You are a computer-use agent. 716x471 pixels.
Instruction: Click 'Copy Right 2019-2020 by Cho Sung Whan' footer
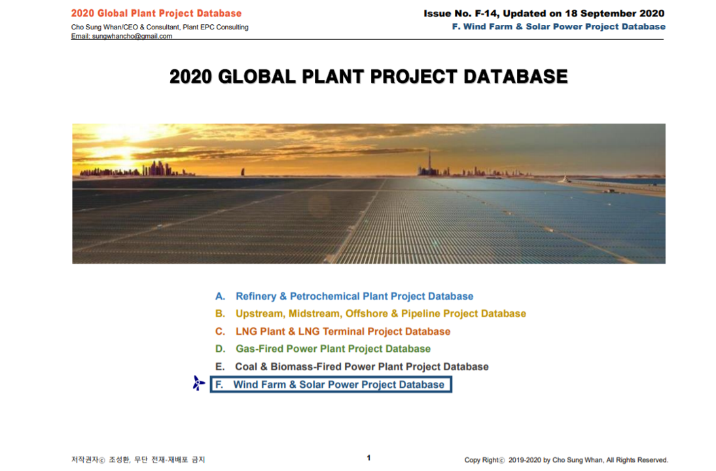[566, 460]
